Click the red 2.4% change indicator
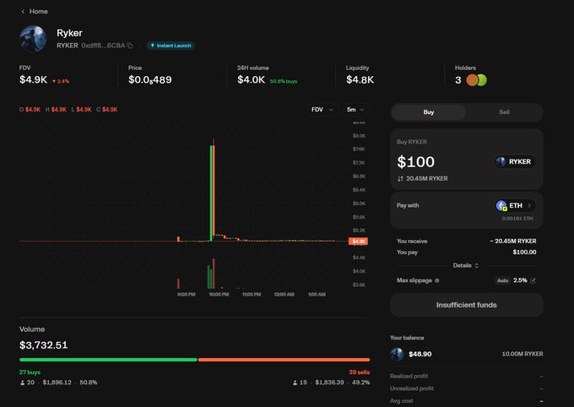The width and height of the screenshot is (574, 407). 61,81
